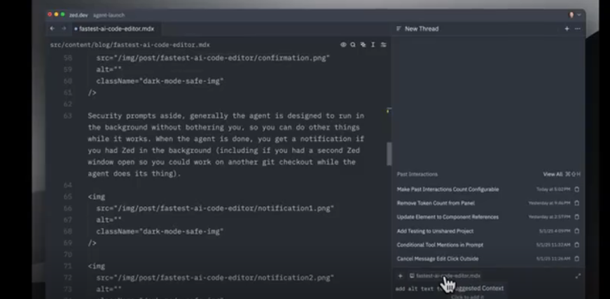Click the file path breadcrumb src/content/blog
This screenshot has width=610, height=299.
(130, 44)
